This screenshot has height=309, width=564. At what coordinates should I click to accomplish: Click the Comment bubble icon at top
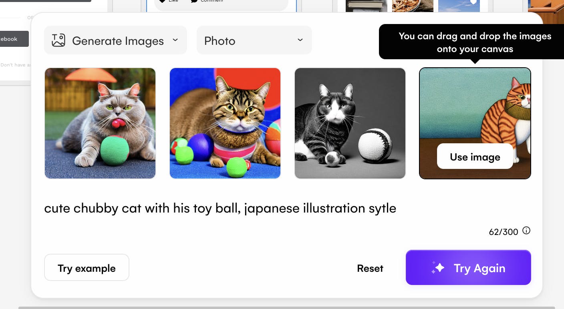coord(194,1)
